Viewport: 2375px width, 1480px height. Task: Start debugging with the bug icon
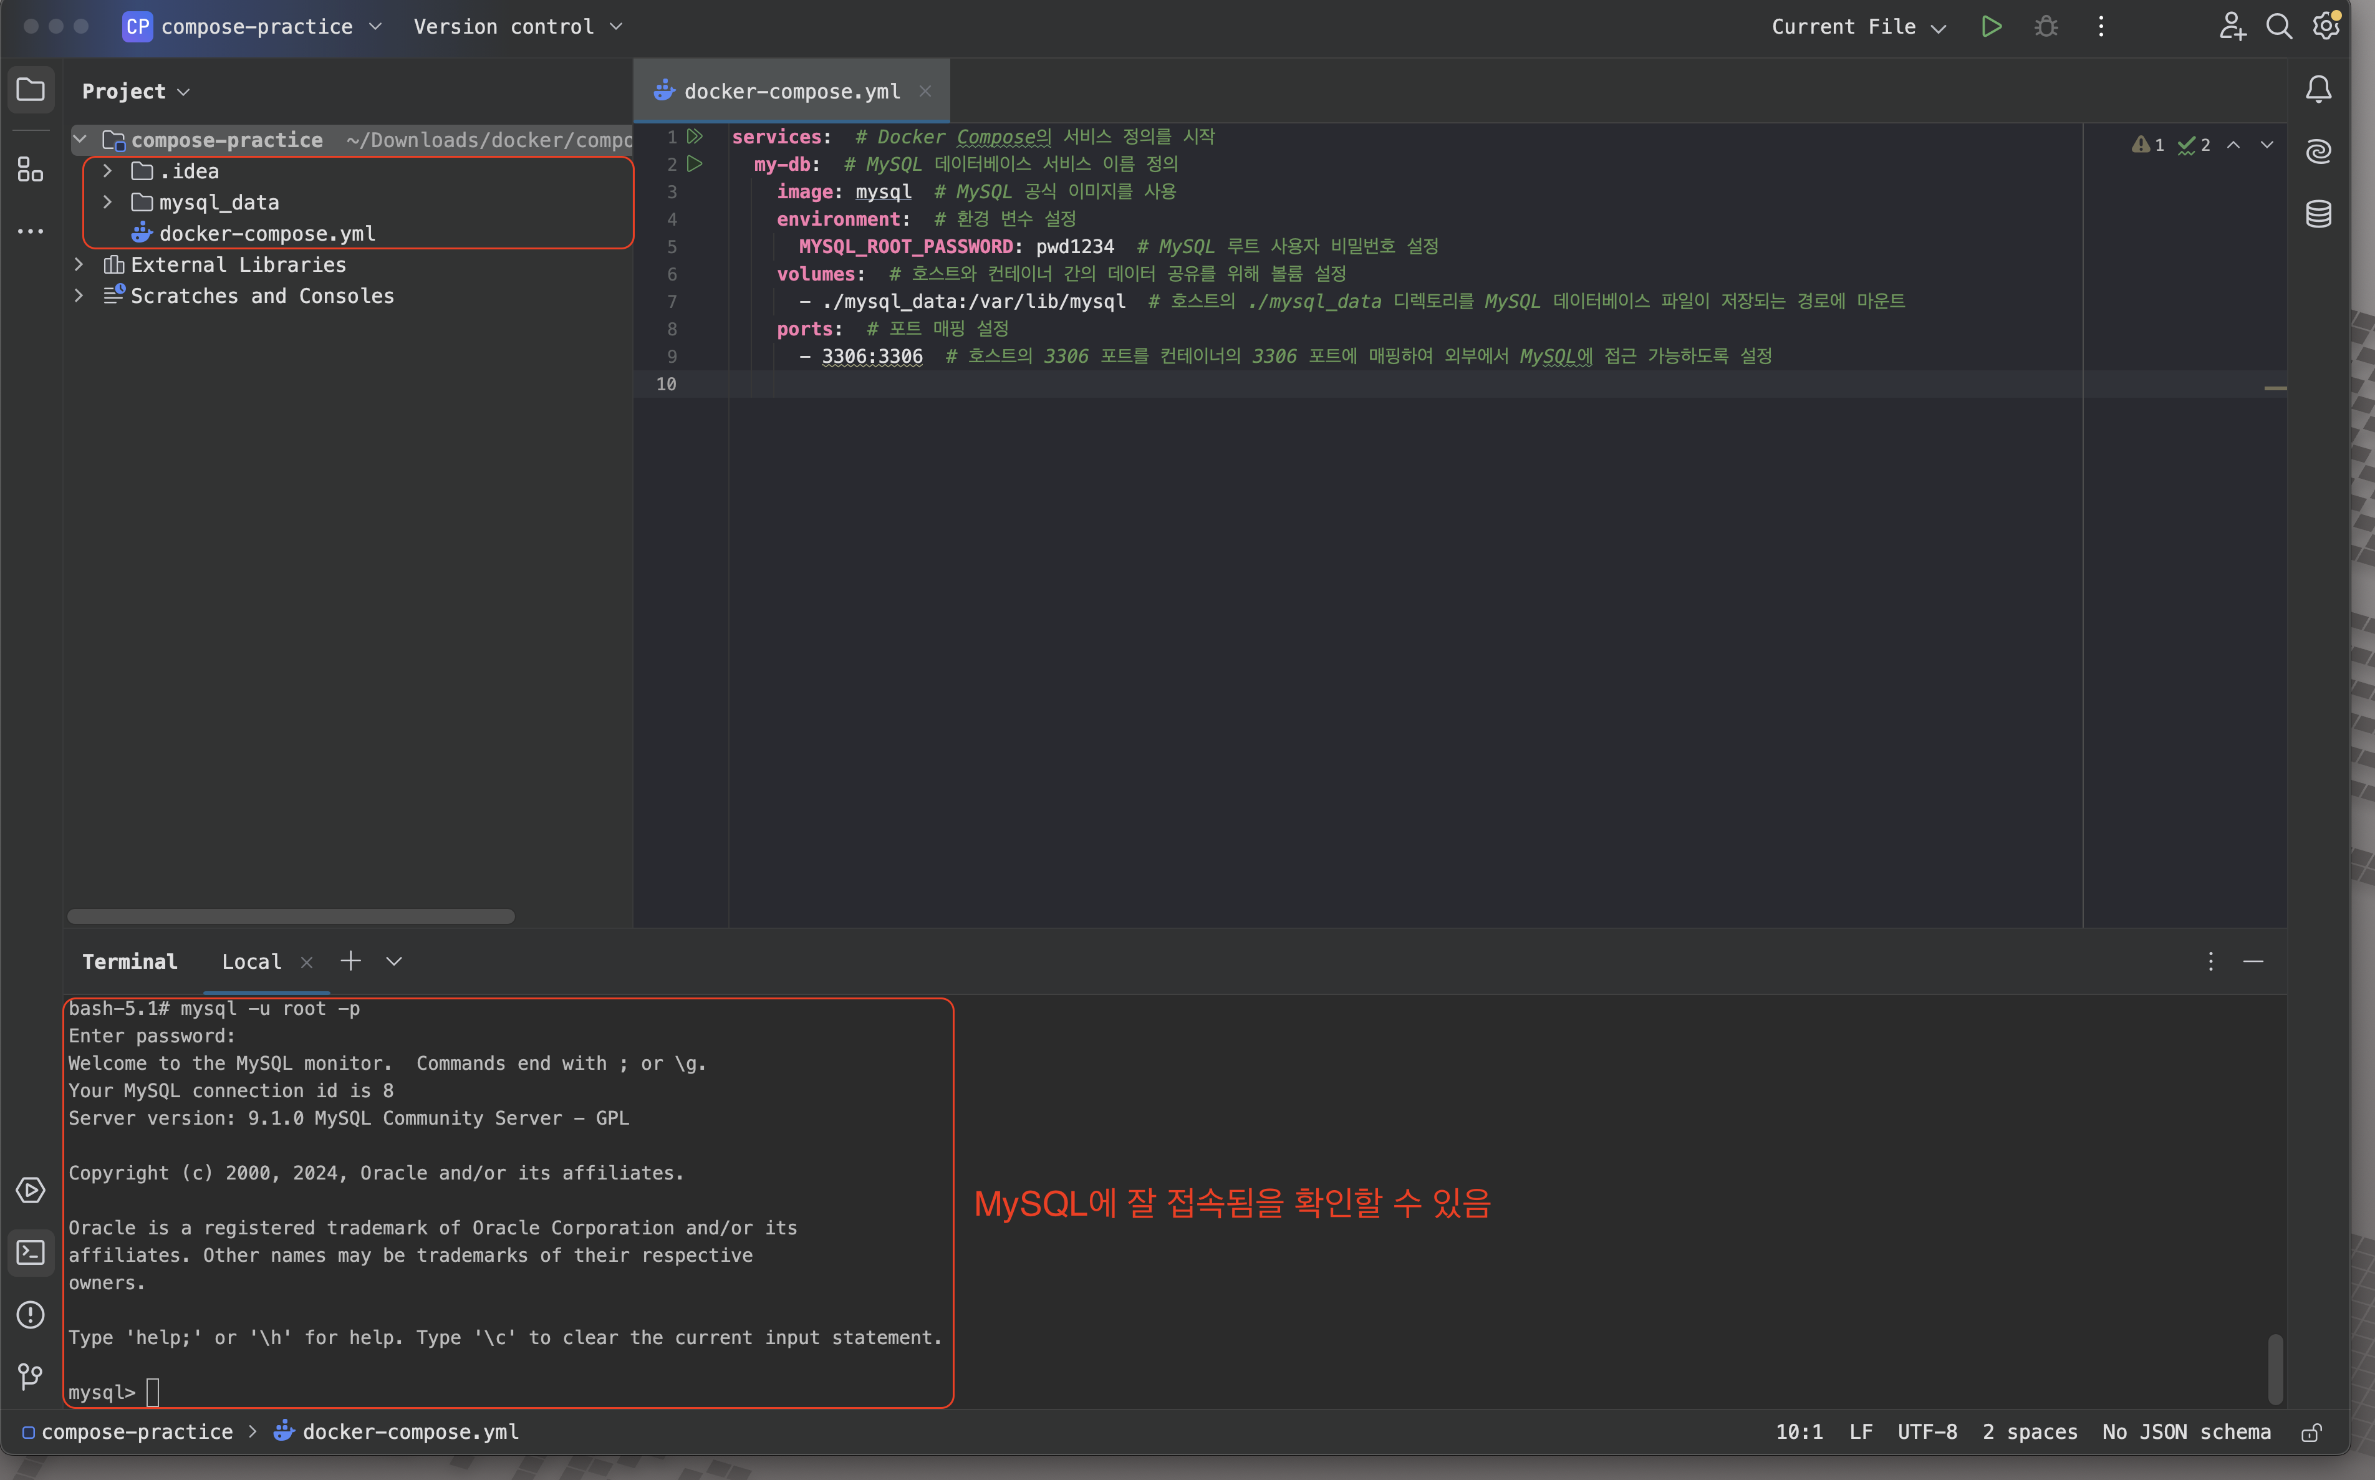[x=2045, y=26]
